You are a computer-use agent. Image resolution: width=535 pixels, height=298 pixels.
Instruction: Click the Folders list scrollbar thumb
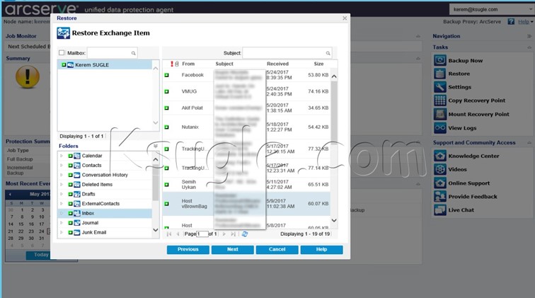[155, 183]
